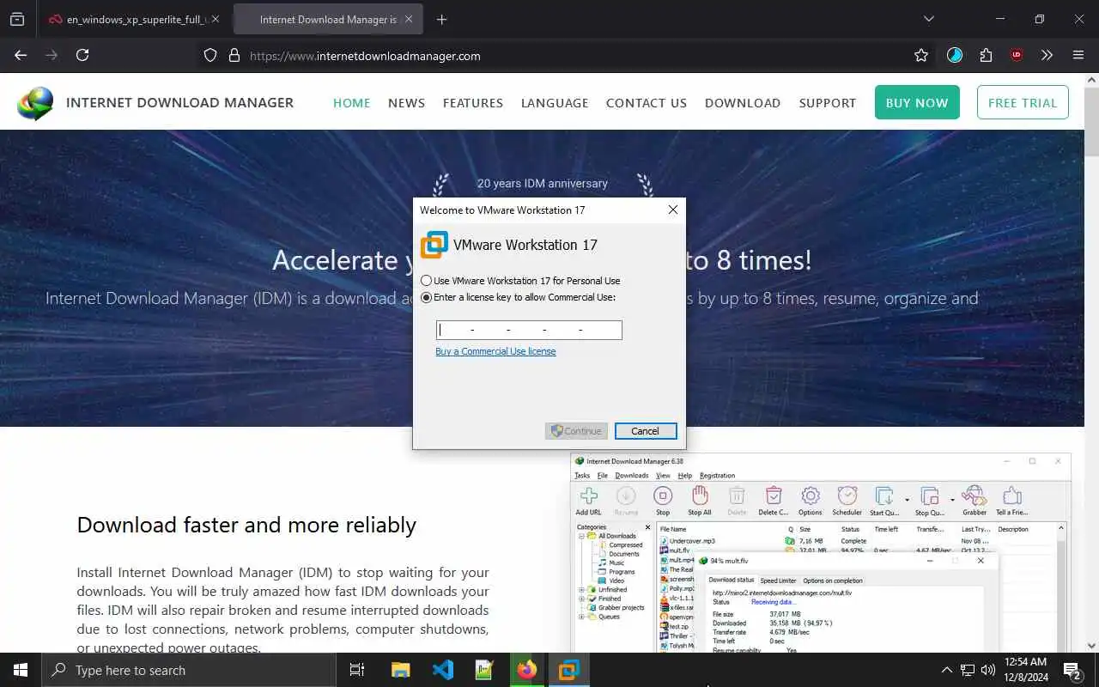Open Firefox from taskbar
The height and width of the screenshot is (687, 1099).
(526, 670)
